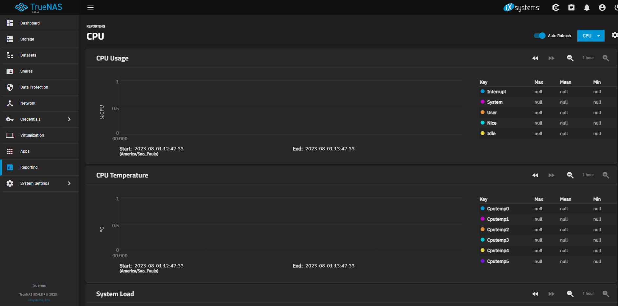Open the alerts bell icon
Viewport: 618px width, 306px height.
pos(587,8)
